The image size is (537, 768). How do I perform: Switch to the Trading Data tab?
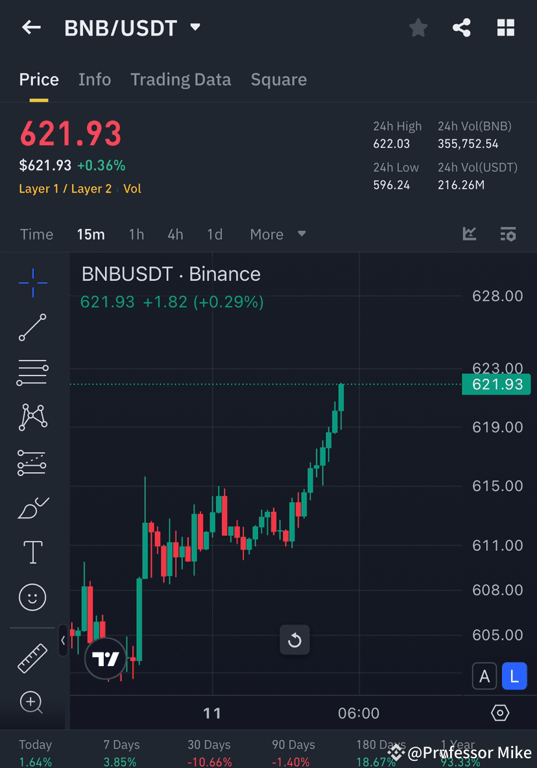(180, 79)
